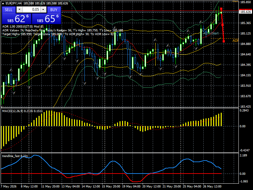253x190 pixels.
Task: Select the middle red square trendline handle
Action: point(223,25)
